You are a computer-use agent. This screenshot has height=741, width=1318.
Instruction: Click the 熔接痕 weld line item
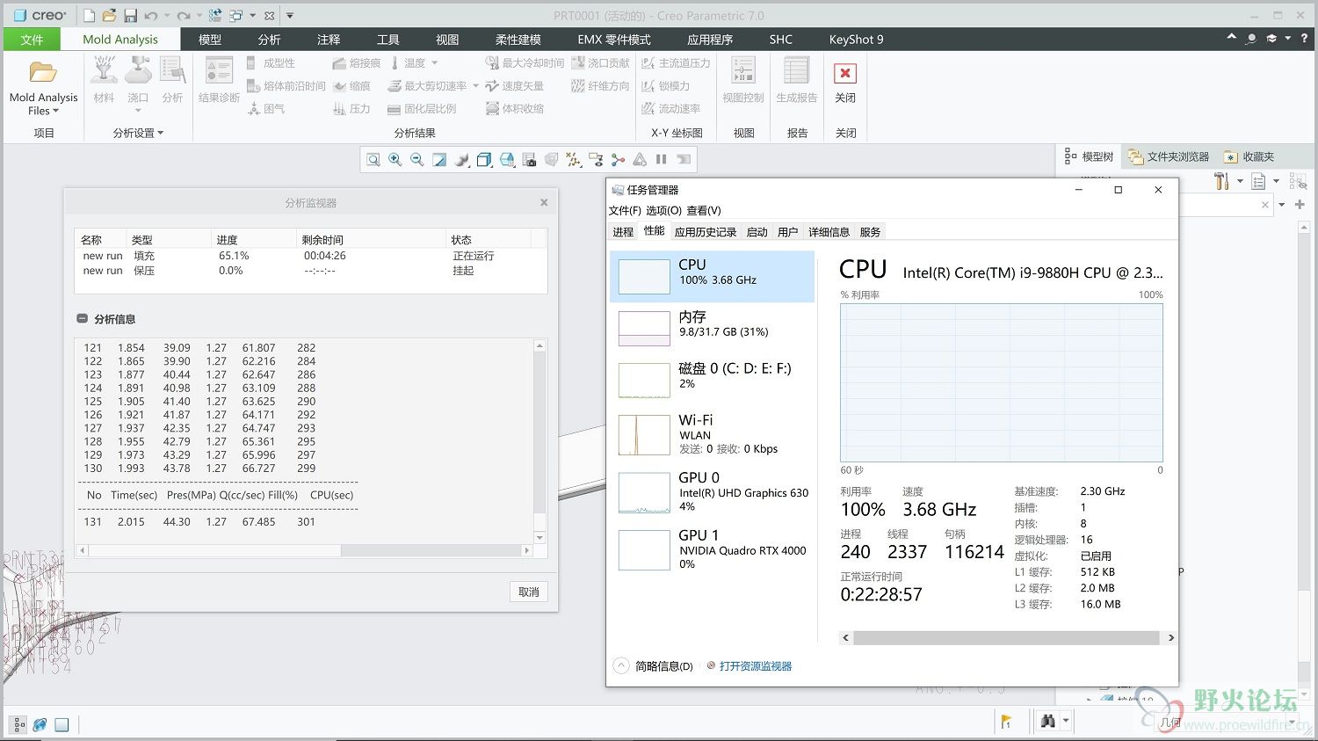tap(356, 63)
